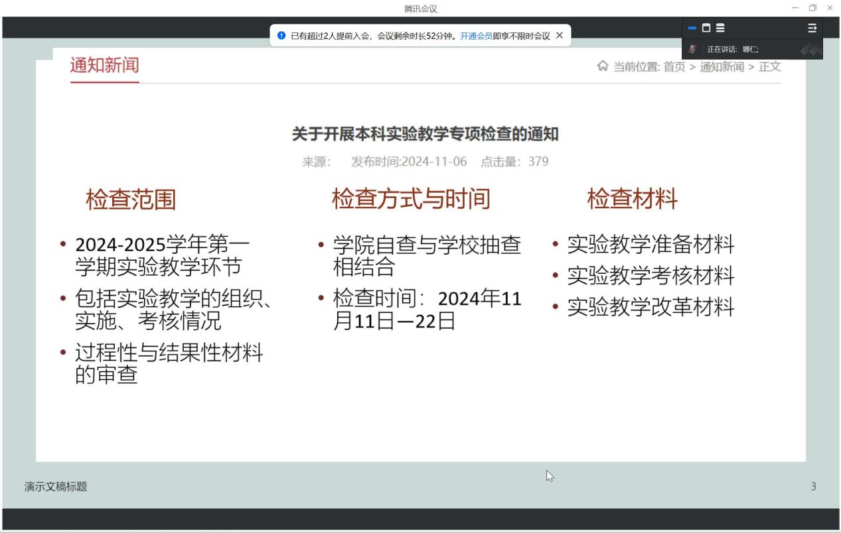The height and width of the screenshot is (533, 841).
Task: Click 实验教学准备材料 bullet item
Action: tap(650, 245)
